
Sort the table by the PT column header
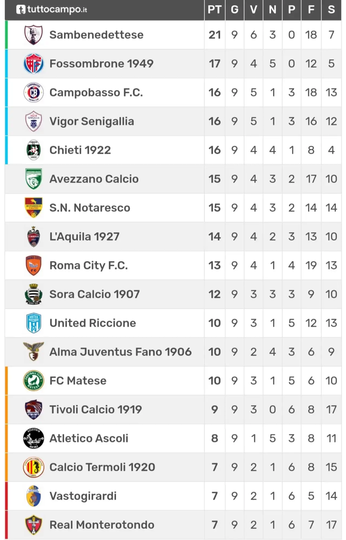pyautogui.click(x=215, y=10)
